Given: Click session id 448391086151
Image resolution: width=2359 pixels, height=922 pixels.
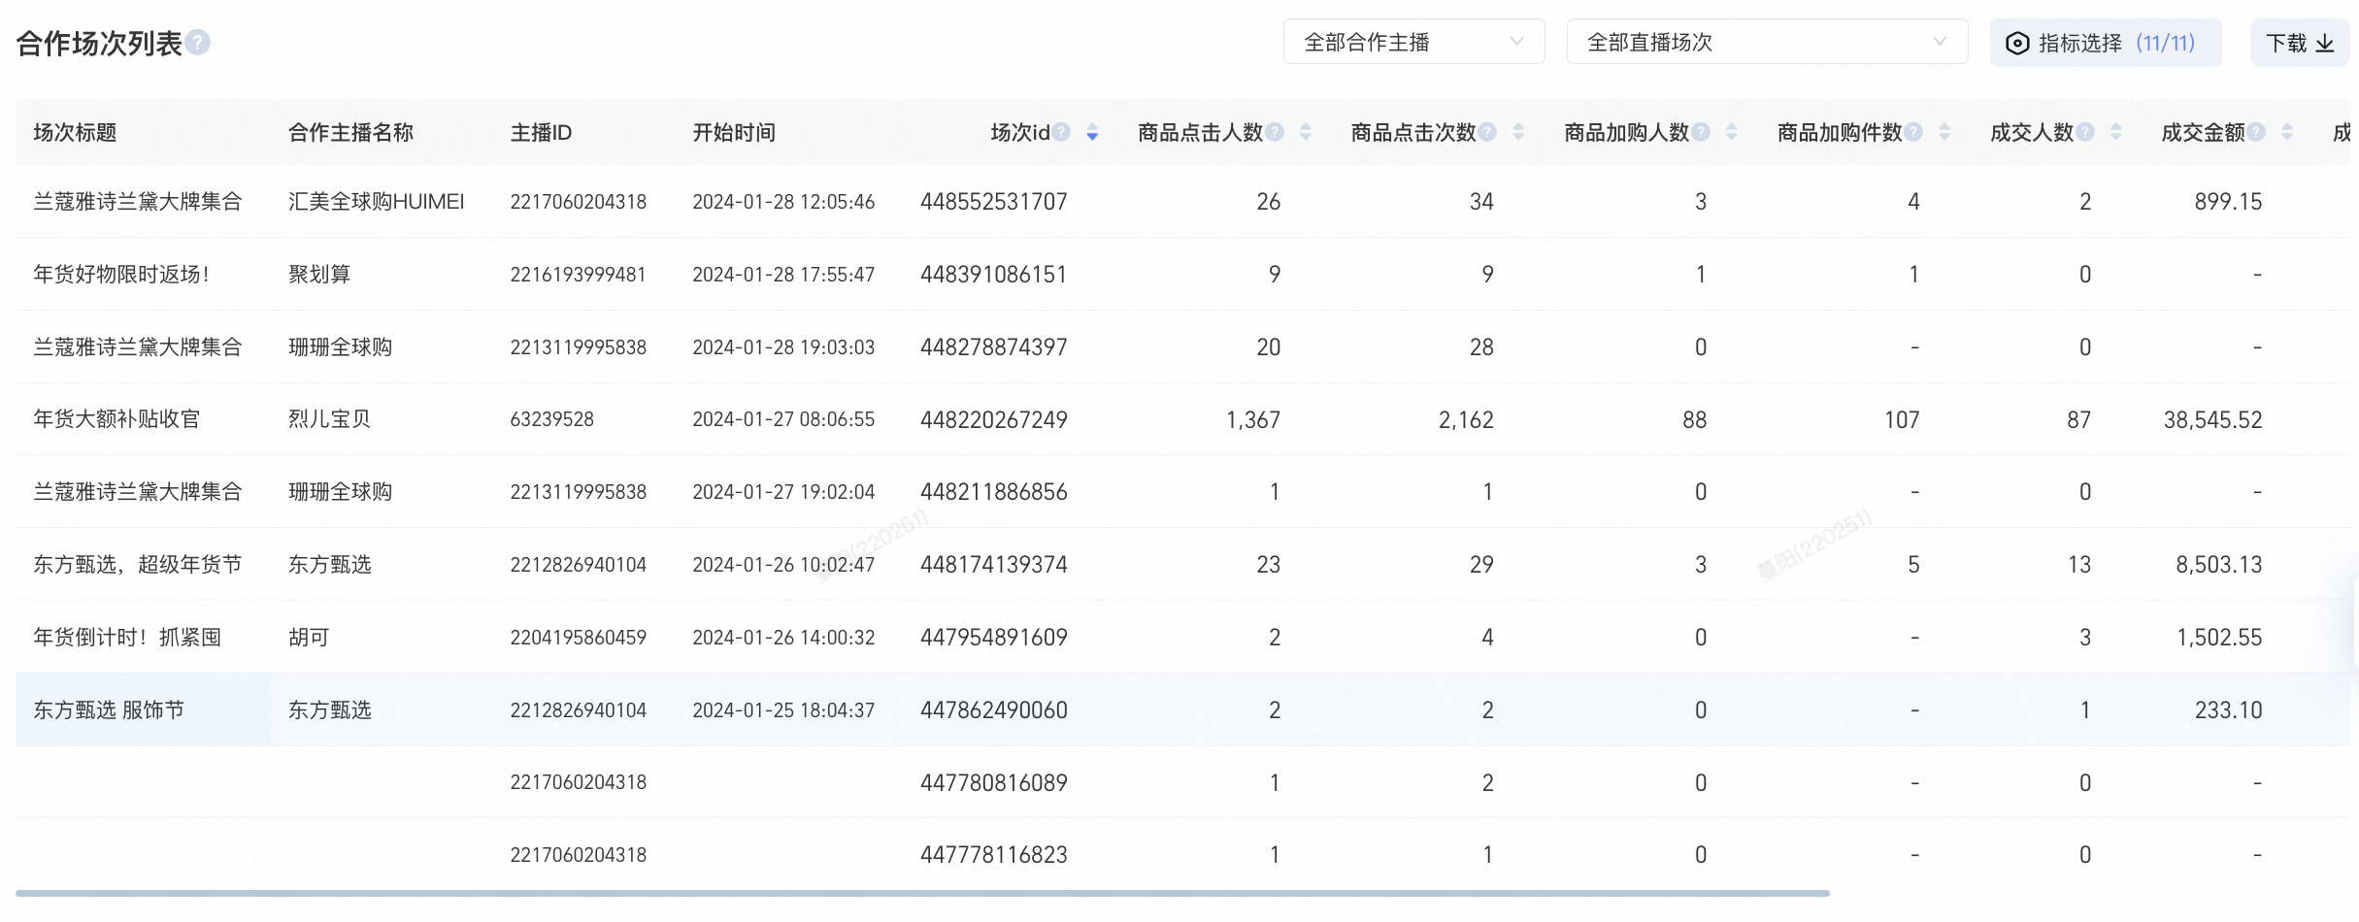Looking at the screenshot, I should (994, 275).
